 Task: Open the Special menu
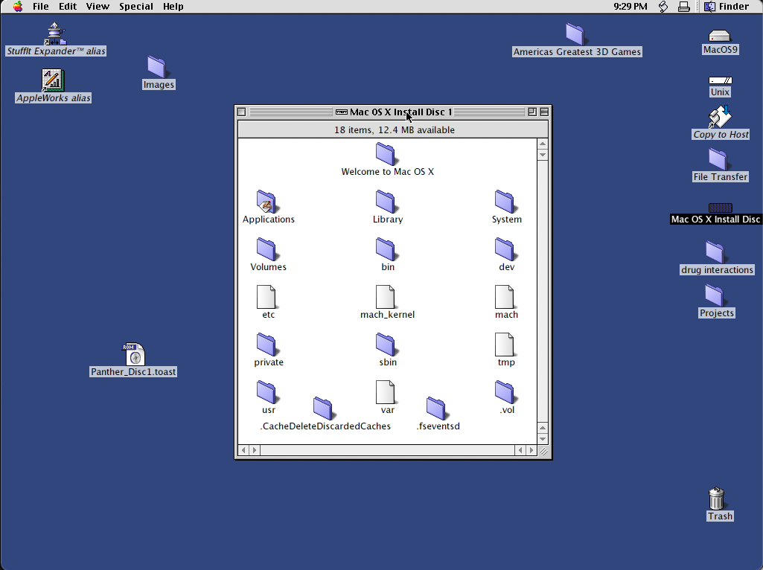pyautogui.click(x=136, y=6)
